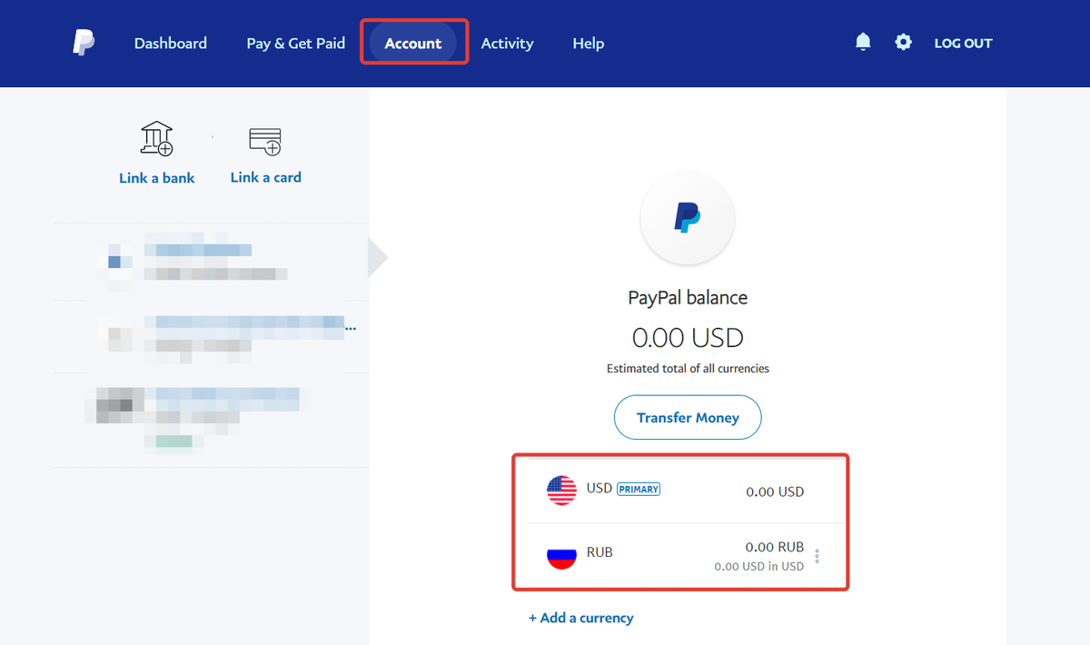The height and width of the screenshot is (645, 1090).
Task: Click Add a currency link
Action: pyautogui.click(x=581, y=618)
